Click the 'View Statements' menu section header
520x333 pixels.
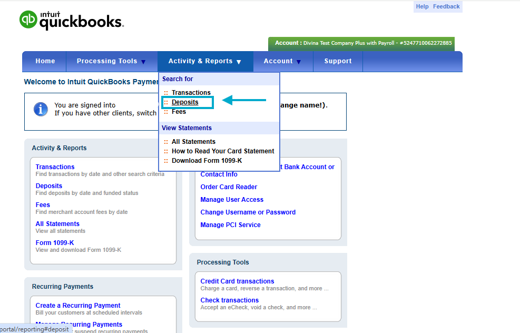(187, 128)
